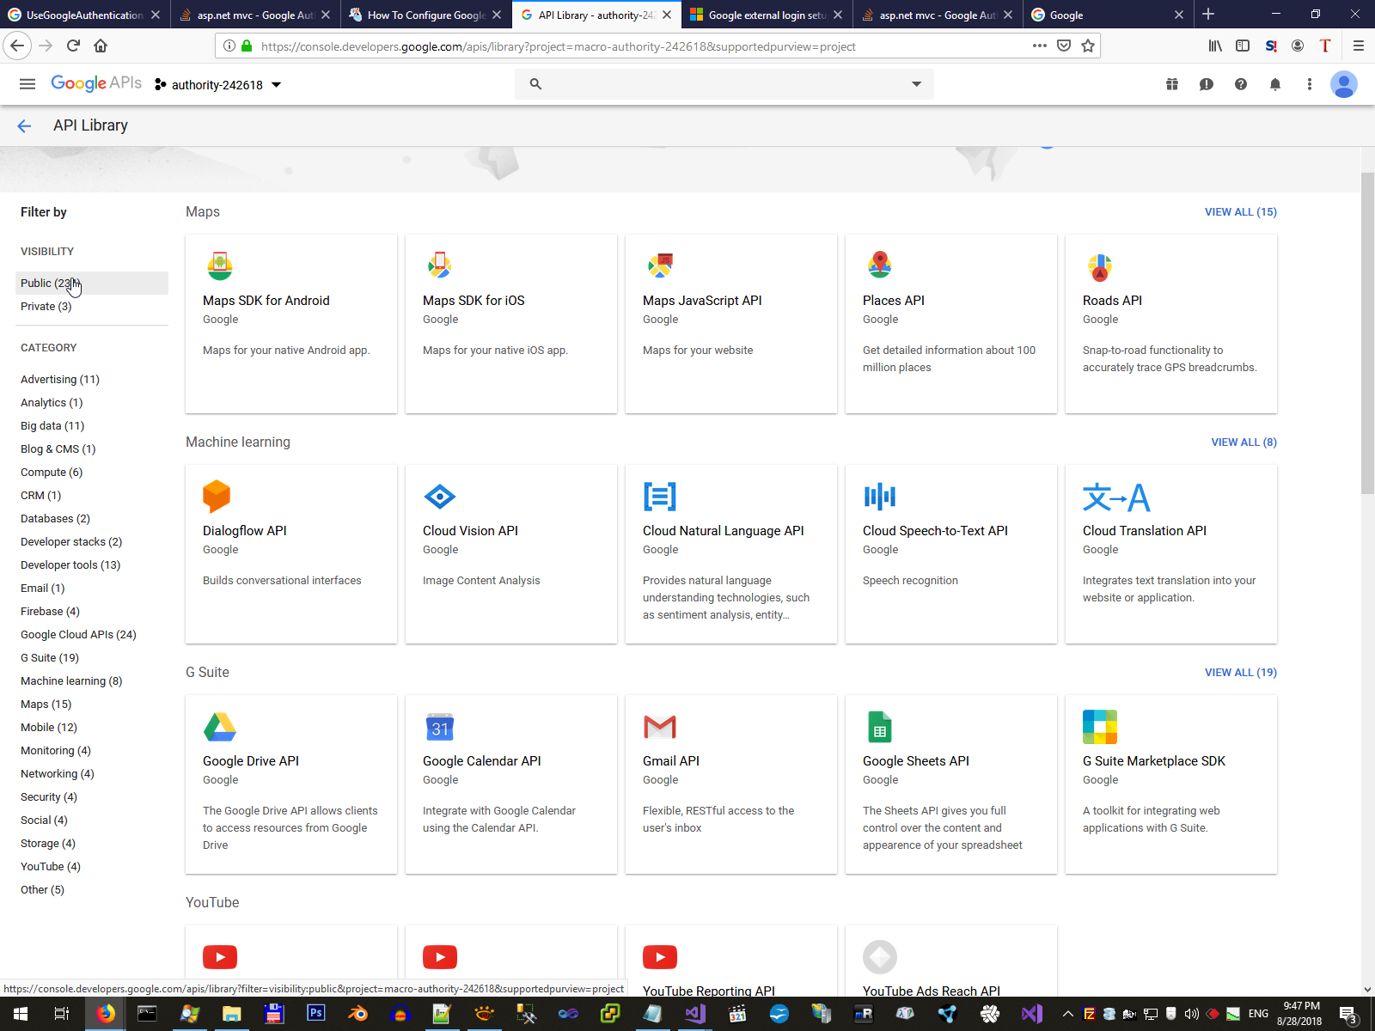Filter by Google Cloud APIs category
Image resolution: width=1375 pixels, height=1031 pixels.
pos(78,635)
